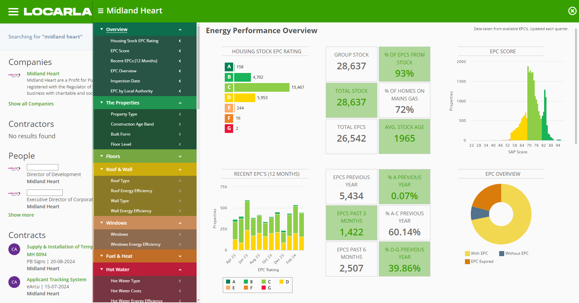Viewport: 579px width, 303px height.
Task: Open the LOCARLA main hamburger menu
Action: coord(13,12)
